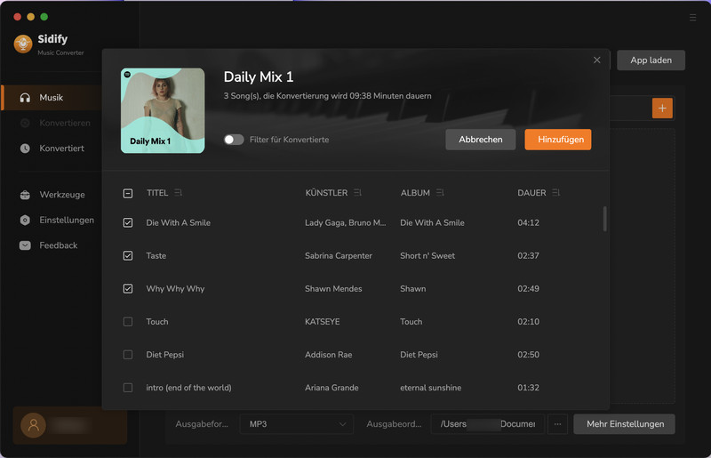Click the user profile avatar icon
This screenshot has height=458, width=711.
(x=33, y=425)
